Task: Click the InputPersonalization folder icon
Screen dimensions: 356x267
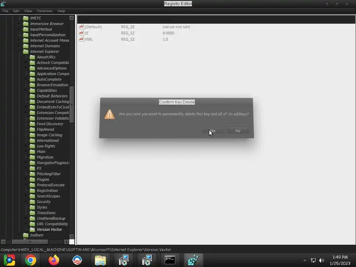Action: (26, 35)
